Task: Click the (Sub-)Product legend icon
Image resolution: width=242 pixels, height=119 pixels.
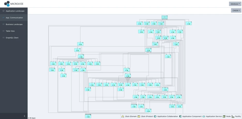Action: coord(139,117)
